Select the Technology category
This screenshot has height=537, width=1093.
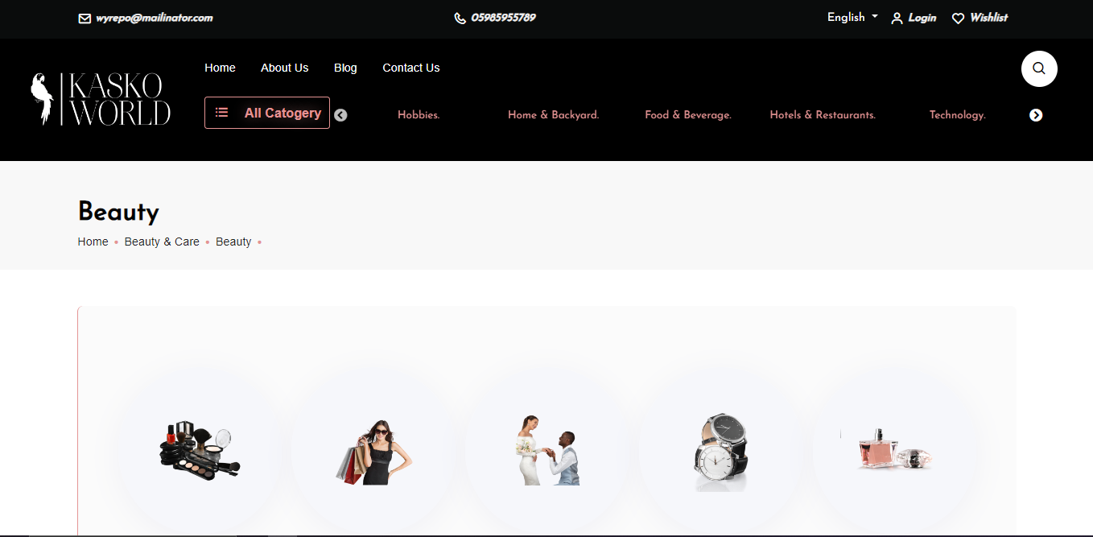pyautogui.click(x=957, y=115)
